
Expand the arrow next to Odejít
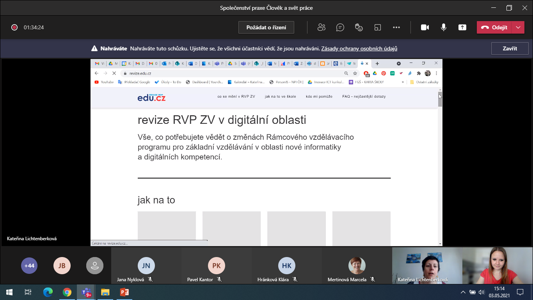pyautogui.click(x=518, y=27)
